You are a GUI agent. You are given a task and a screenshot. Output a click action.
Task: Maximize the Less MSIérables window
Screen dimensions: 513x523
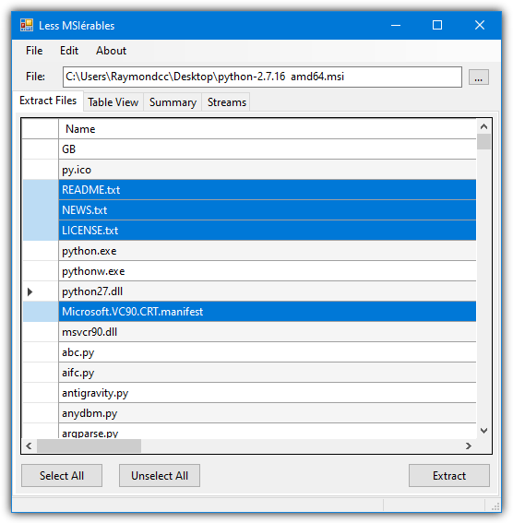pyautogui.click(x=437, y=25)
